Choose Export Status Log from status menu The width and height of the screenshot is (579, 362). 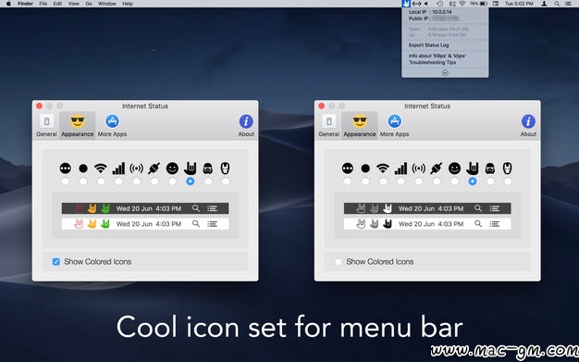pos(429,45)
